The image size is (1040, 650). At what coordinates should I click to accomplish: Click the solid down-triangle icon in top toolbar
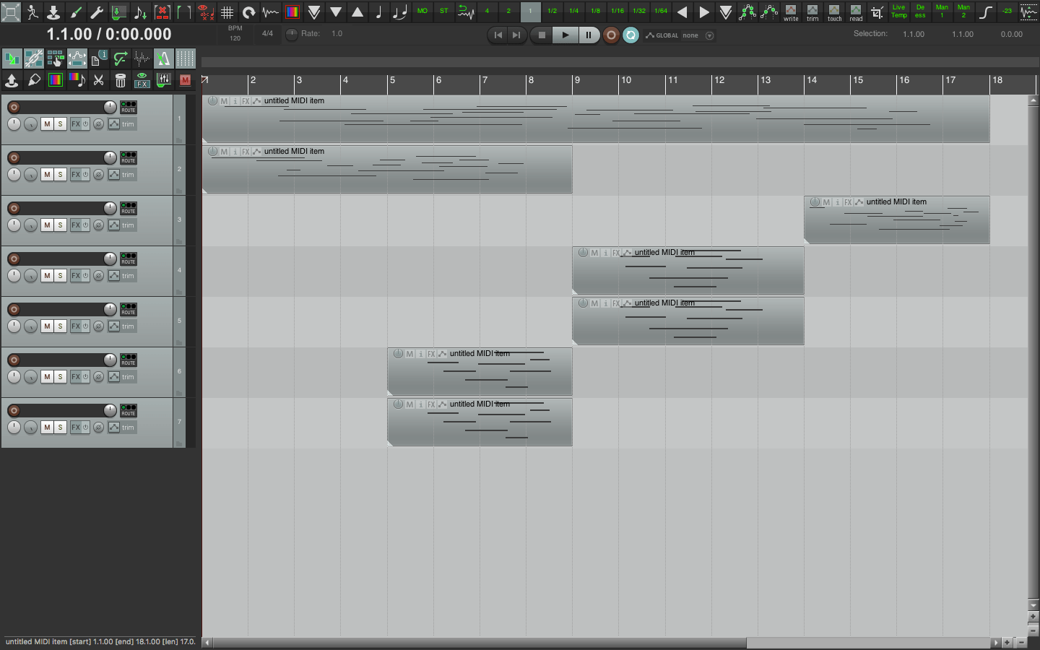point(336,12)
